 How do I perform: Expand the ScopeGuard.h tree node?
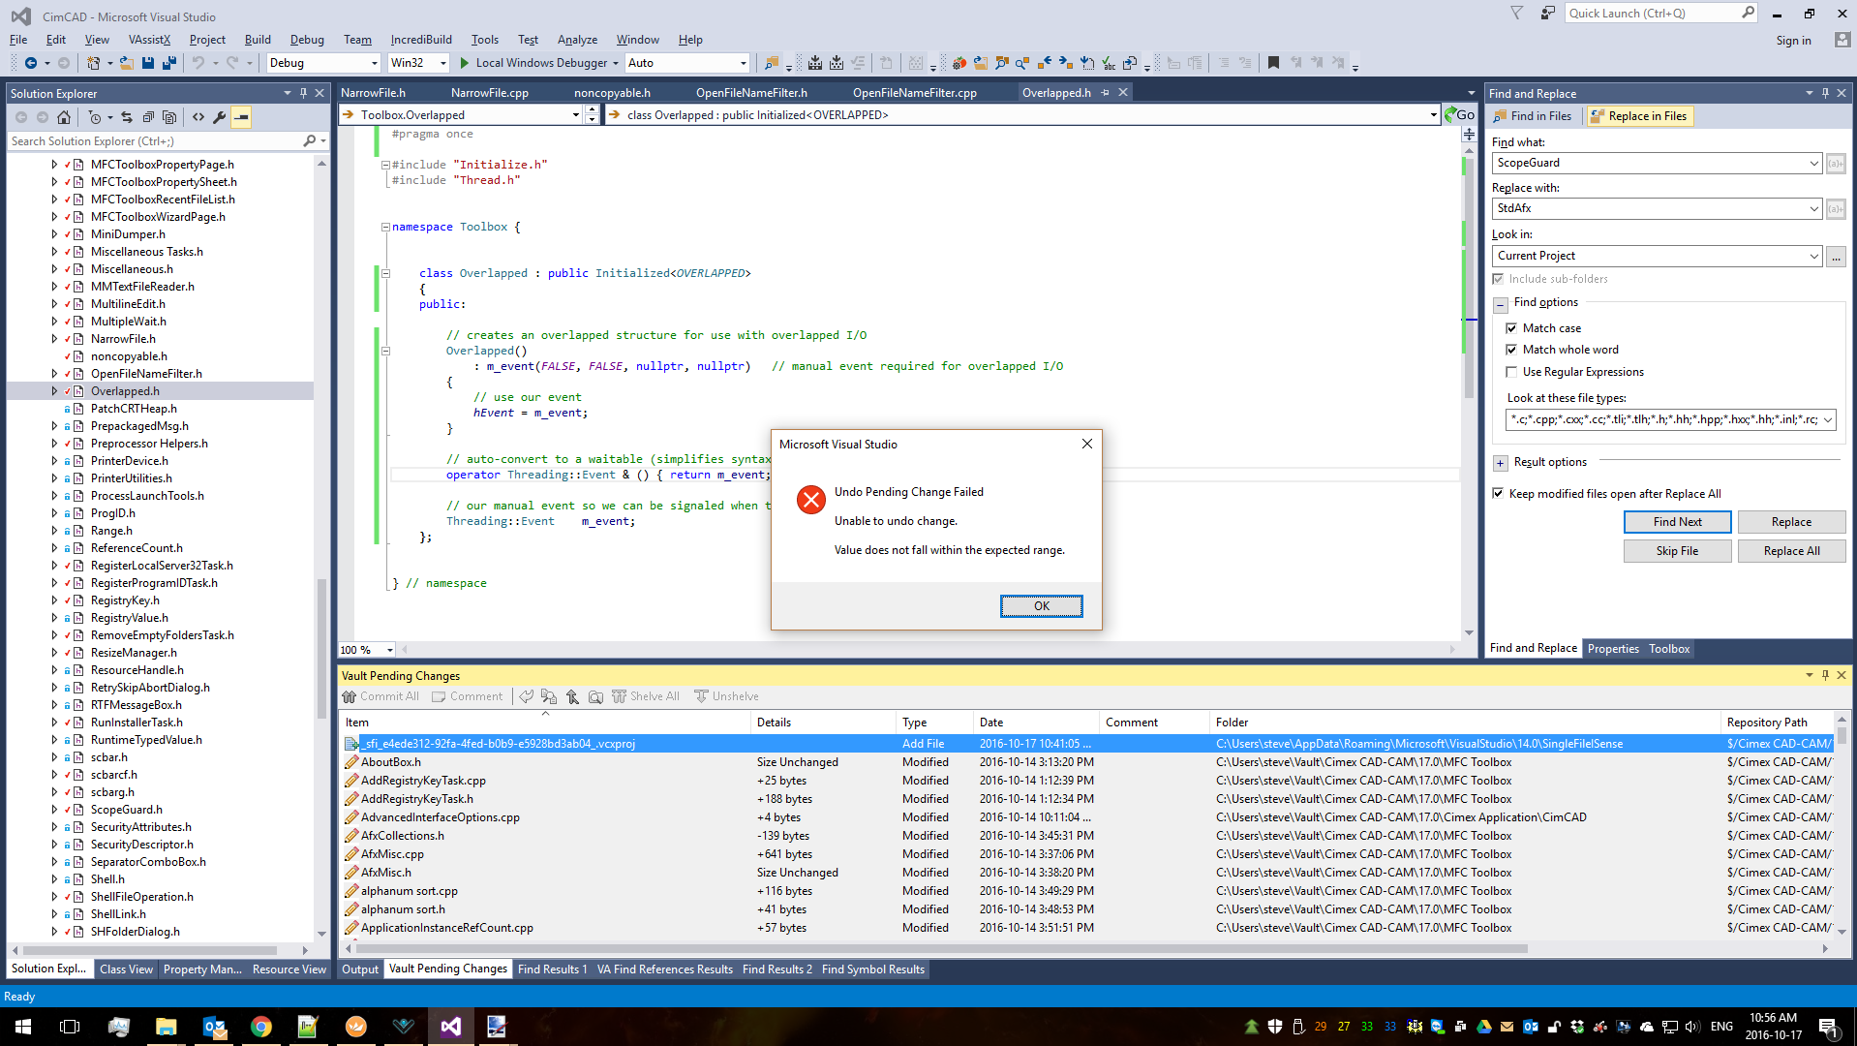pyautogui.click(x=54, y=810)
